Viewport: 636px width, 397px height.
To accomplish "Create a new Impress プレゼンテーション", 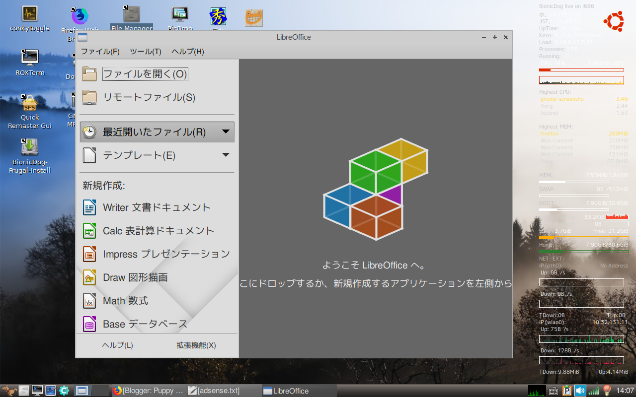I will point(157,254).
